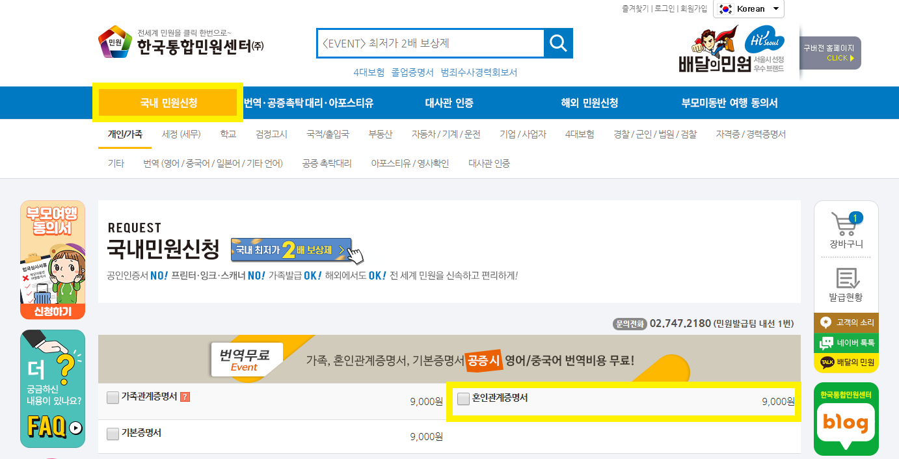Open the KakaoTalk 배달의 민원 icon
This screenshot has height=459, width=899.
click(x=827, y=362)
